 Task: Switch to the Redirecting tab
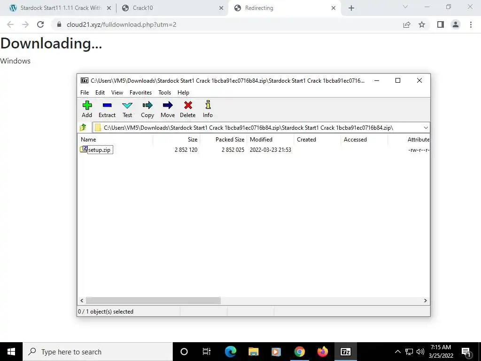click(x=284, y=8)
